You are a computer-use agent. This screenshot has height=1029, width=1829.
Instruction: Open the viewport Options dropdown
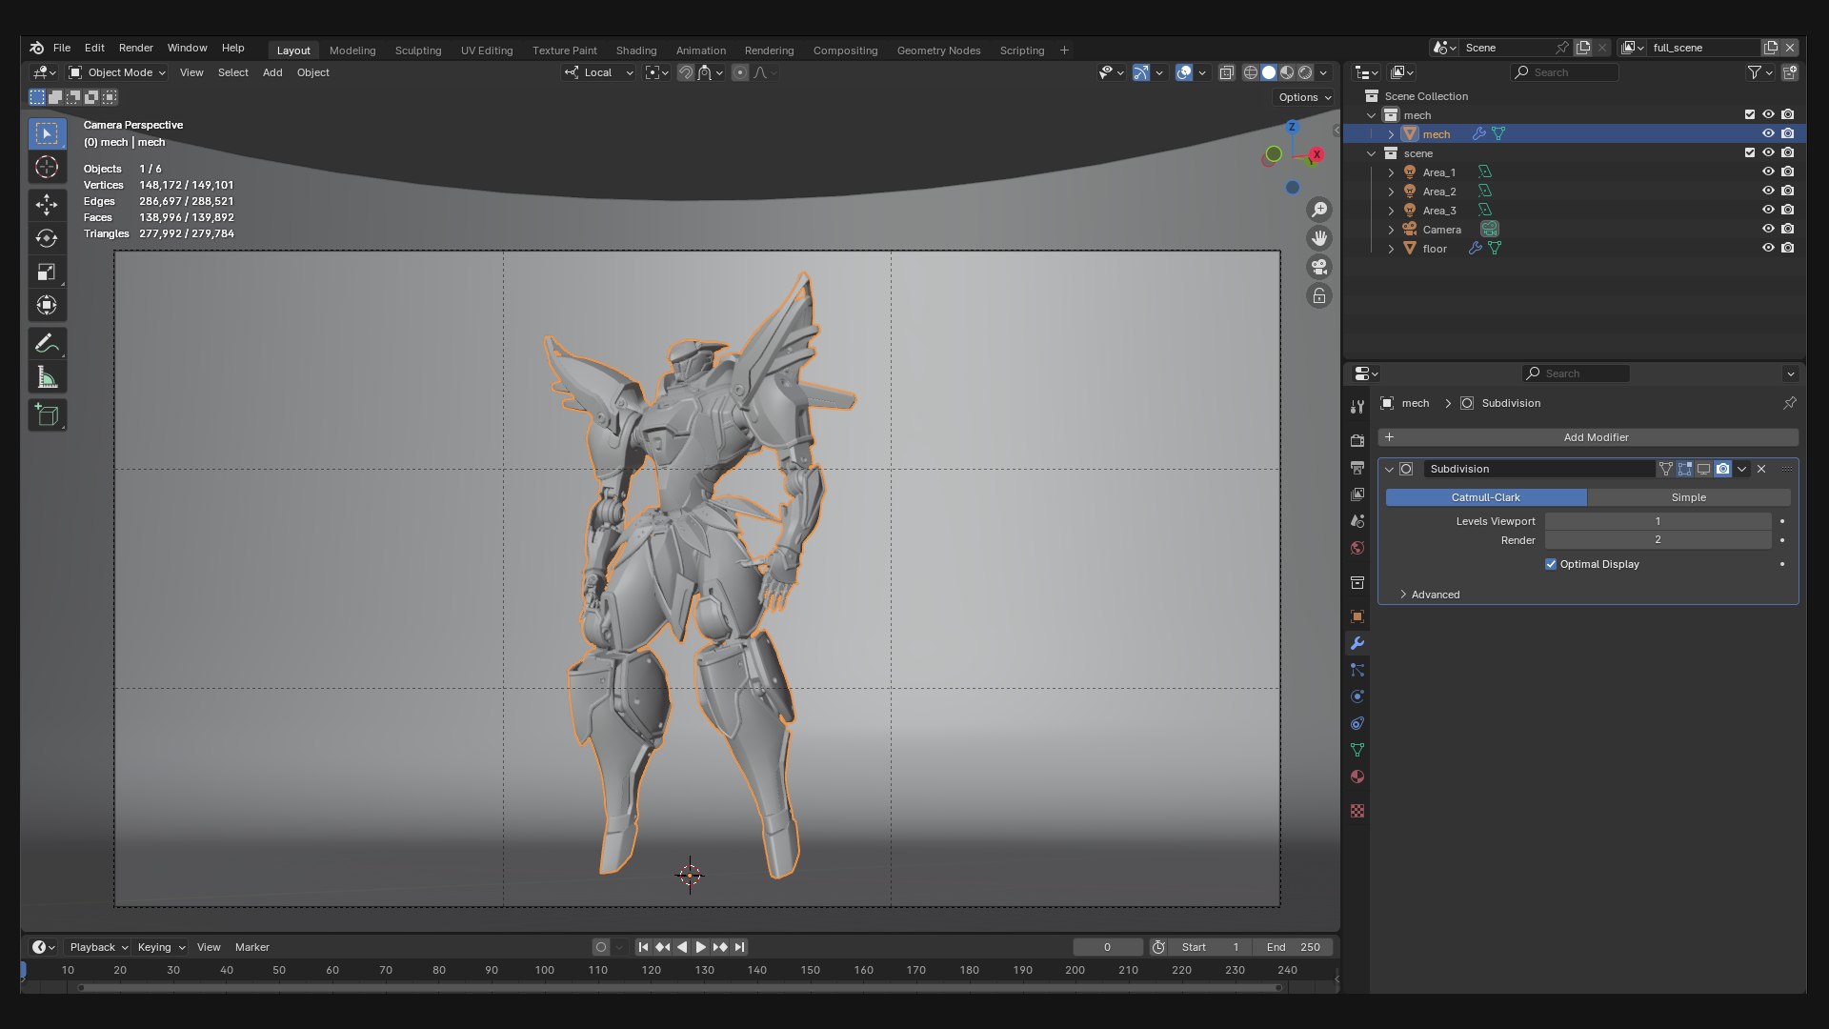pyautogui.click(x=1304, y=97)
